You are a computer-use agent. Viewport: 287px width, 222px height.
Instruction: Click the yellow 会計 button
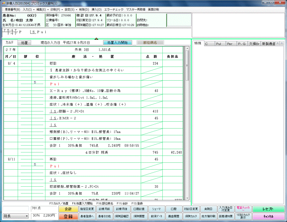tap(68, 209)
